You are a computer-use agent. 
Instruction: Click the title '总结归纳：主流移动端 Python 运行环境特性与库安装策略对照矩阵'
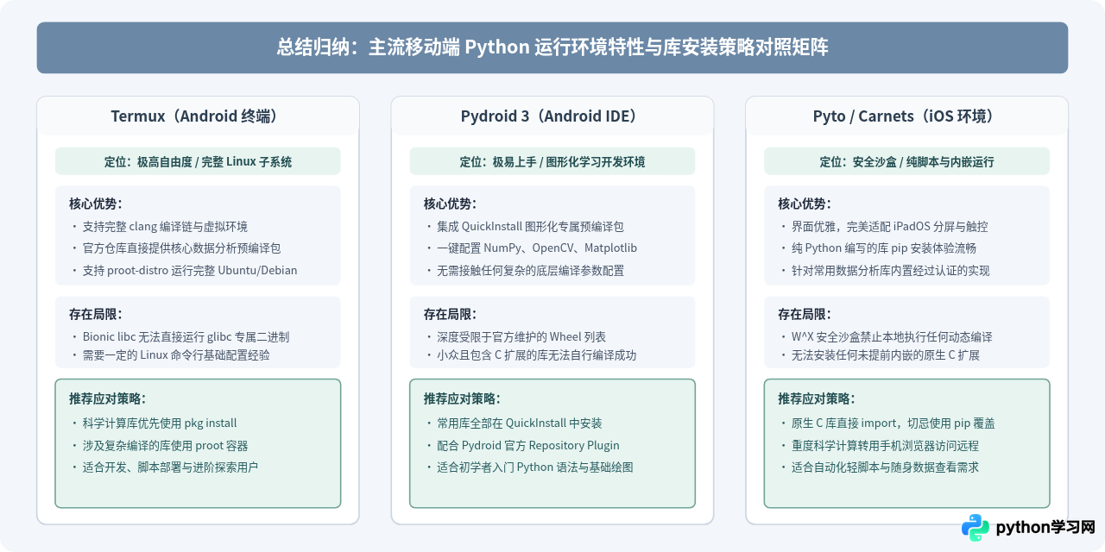[x=552, y=47]
